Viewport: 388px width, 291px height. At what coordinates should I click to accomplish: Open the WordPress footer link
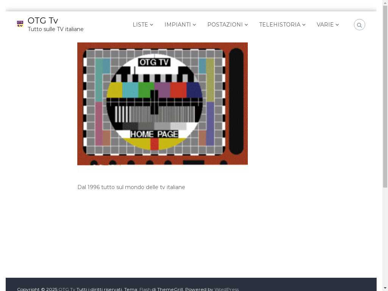227,289
